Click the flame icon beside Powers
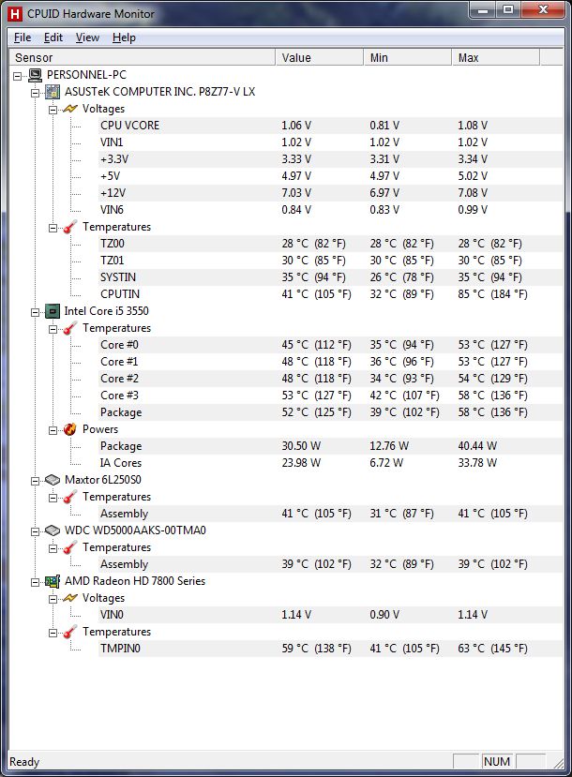Screen dimensions: 572x777 click(x=70, y=429)
